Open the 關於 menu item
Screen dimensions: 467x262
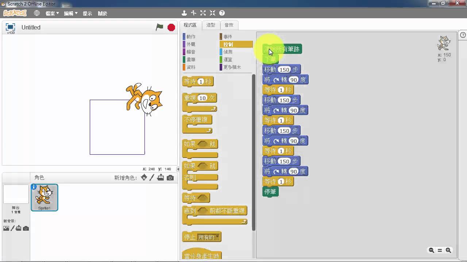point(103,13)
